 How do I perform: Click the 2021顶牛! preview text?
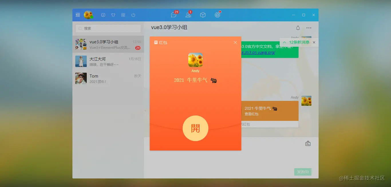98,82
